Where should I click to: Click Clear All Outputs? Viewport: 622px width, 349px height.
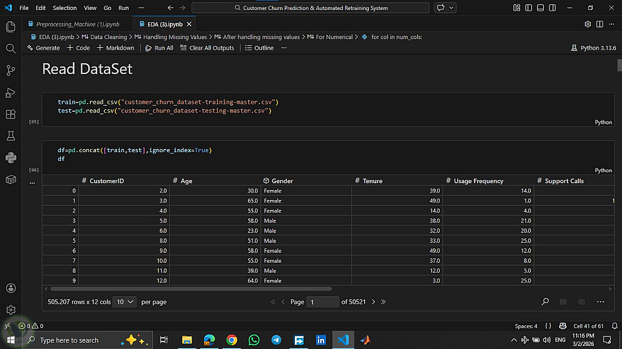[x=207, y=48]
